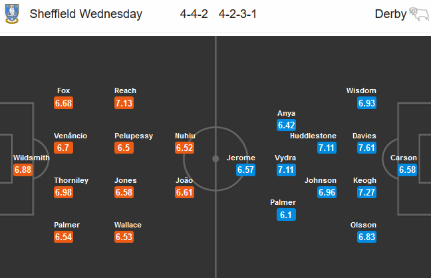Open Nuhiu's player name
431x278 pixels.
pyautogui.click(x=184, y=136)
